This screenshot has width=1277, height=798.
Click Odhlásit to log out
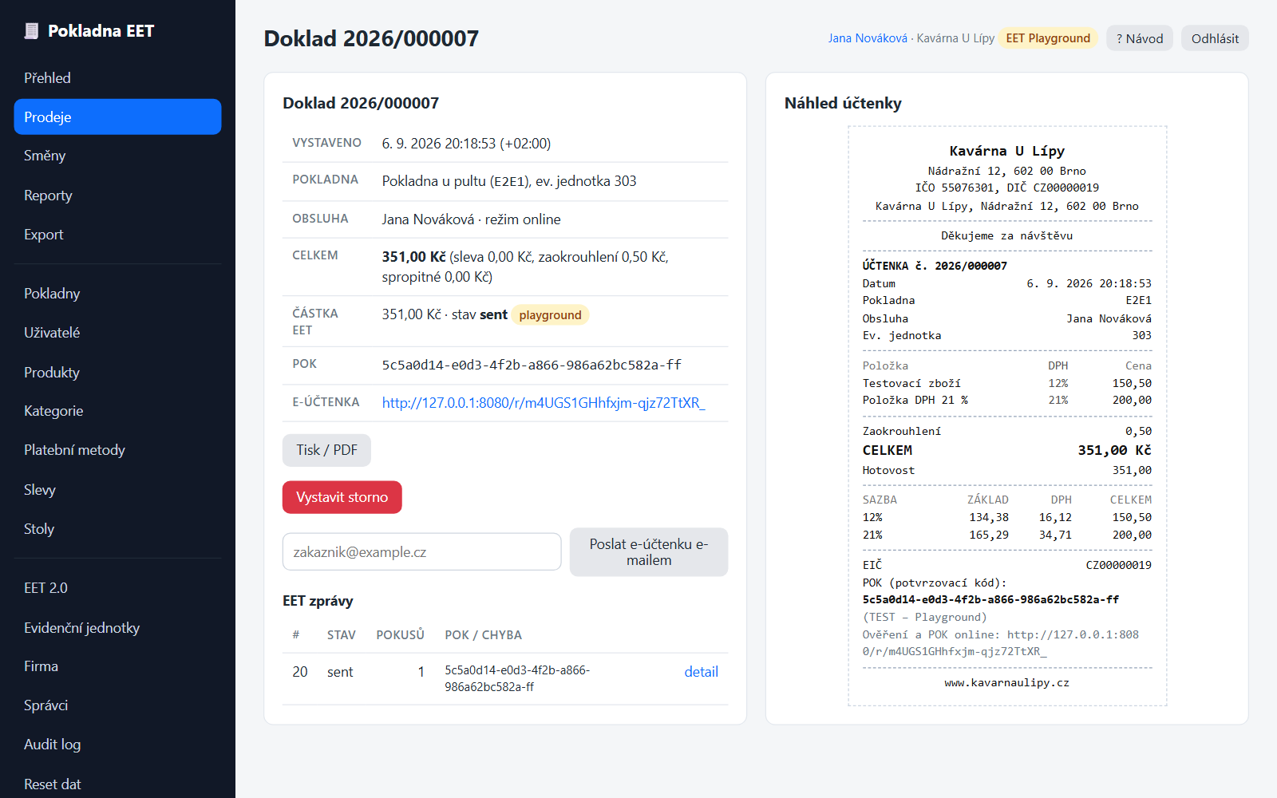point(1215,38)
